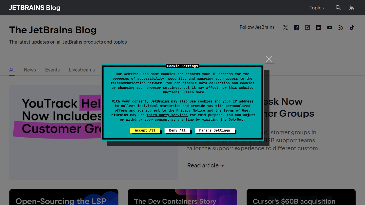Open The Dev Containers Story card
365x205 pixels.
click(x=182, y=197)
